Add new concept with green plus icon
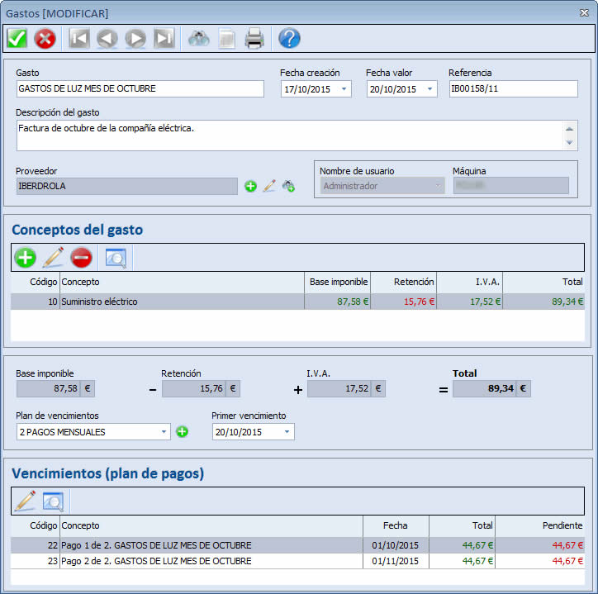The width and height of the screenshot is (598, 594). point(26,257)
